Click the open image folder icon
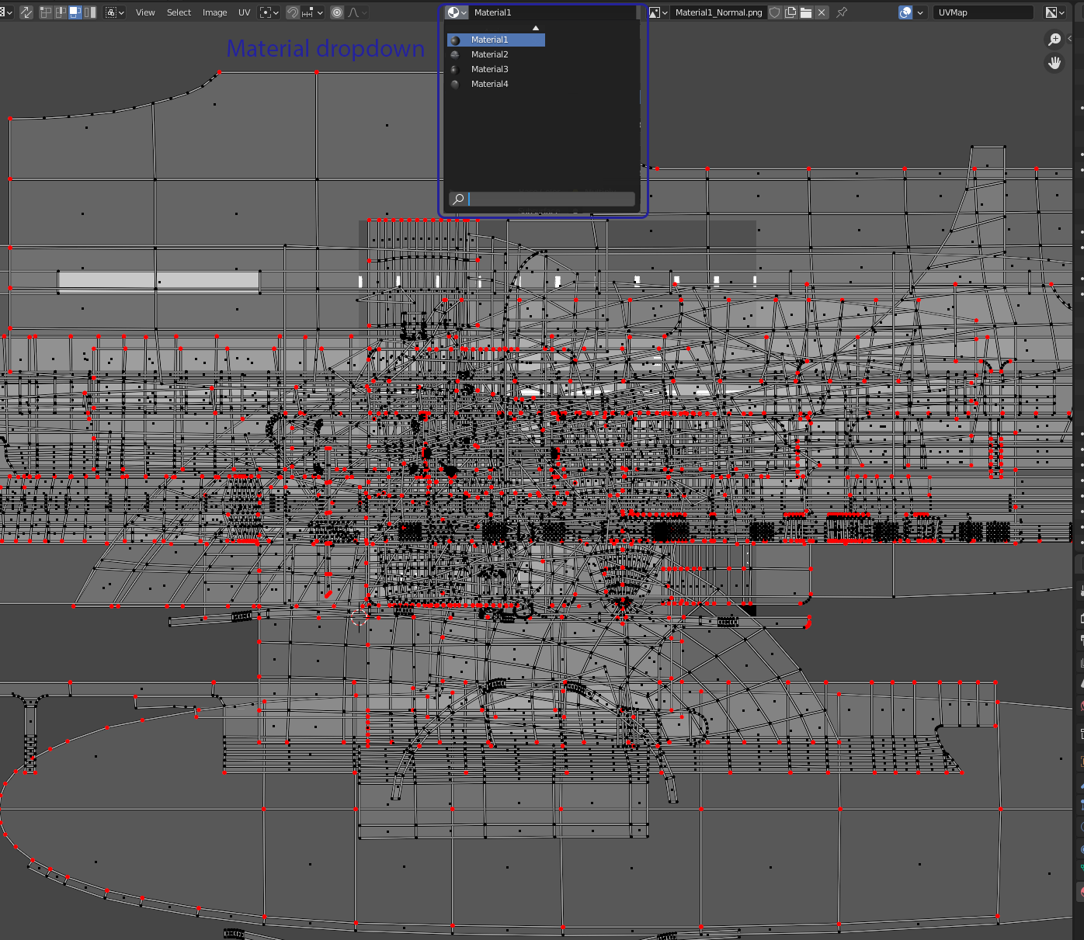Image resolution: width=1084 pixels, height=940 pixels. coord(806,12)
